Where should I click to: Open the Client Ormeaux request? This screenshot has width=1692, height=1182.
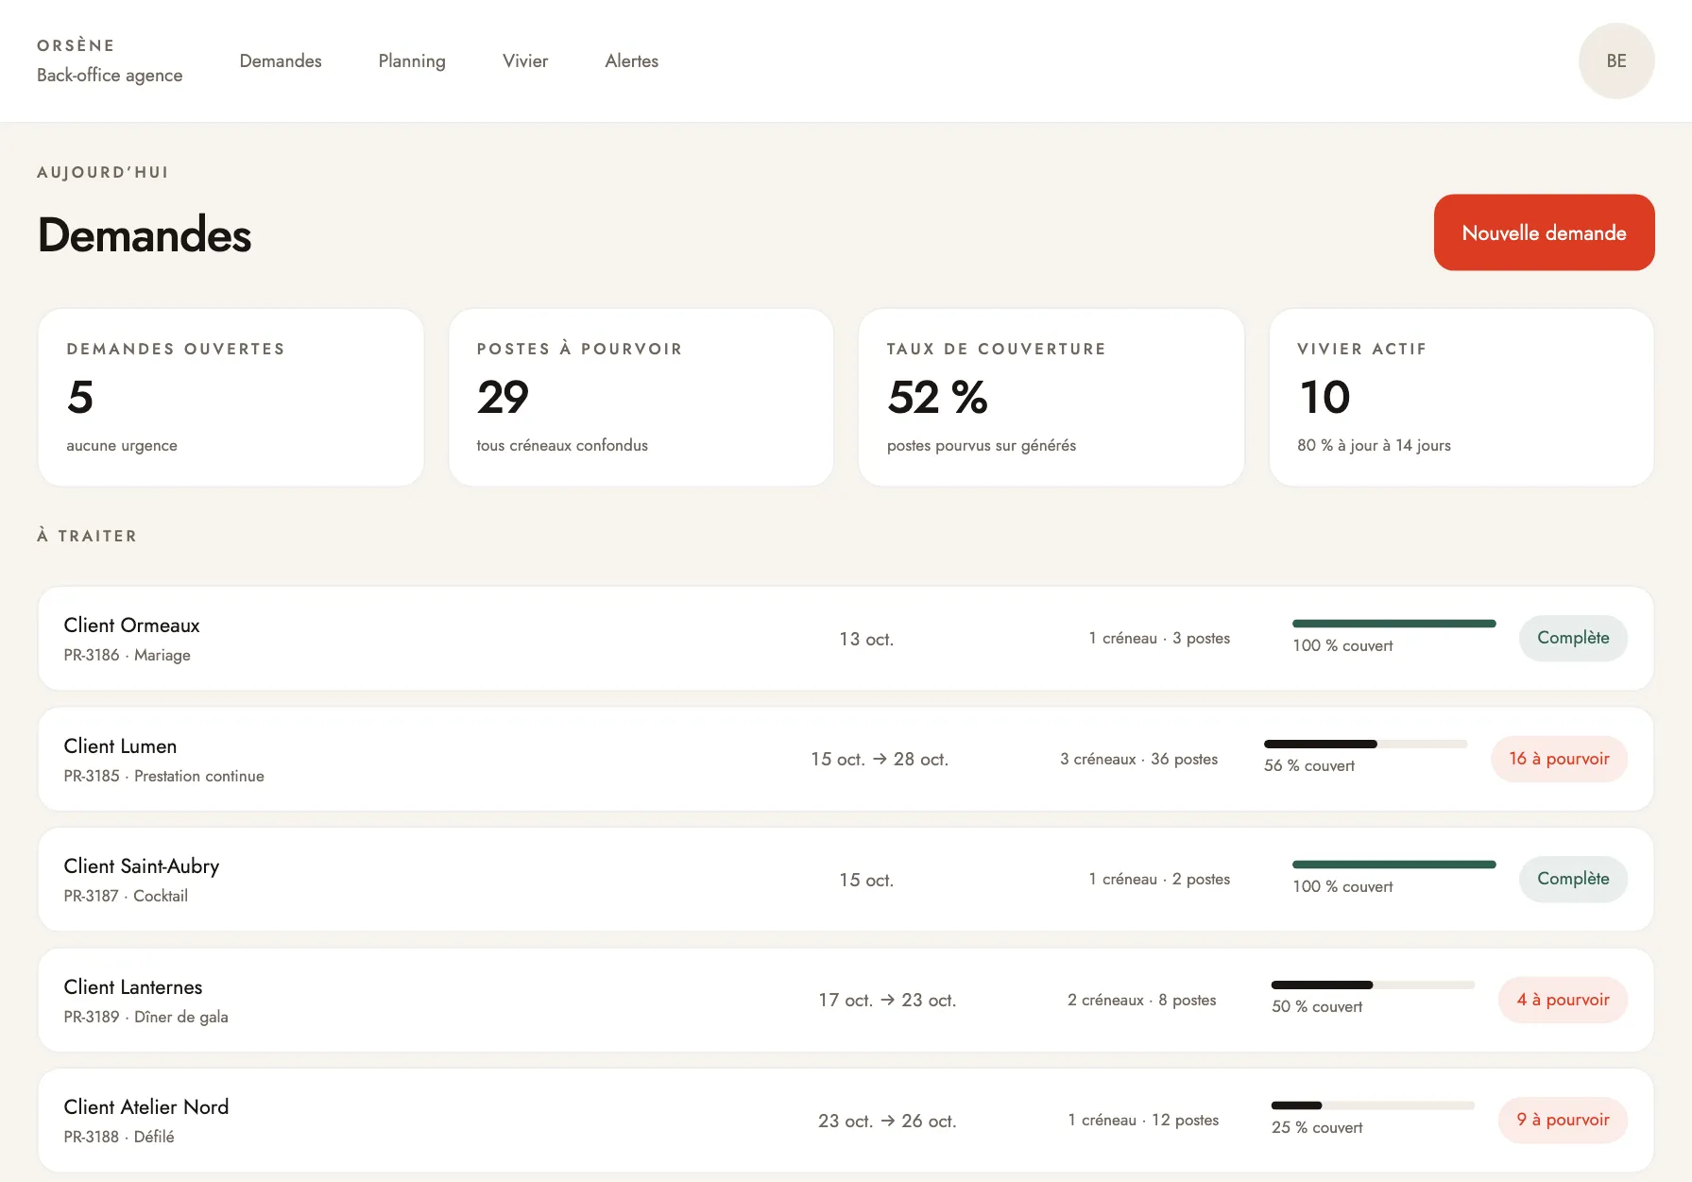(x=846, y=639)
